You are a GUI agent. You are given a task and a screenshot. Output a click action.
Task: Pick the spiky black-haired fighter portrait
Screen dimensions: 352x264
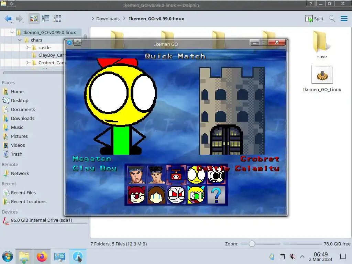tap(156, 175)
